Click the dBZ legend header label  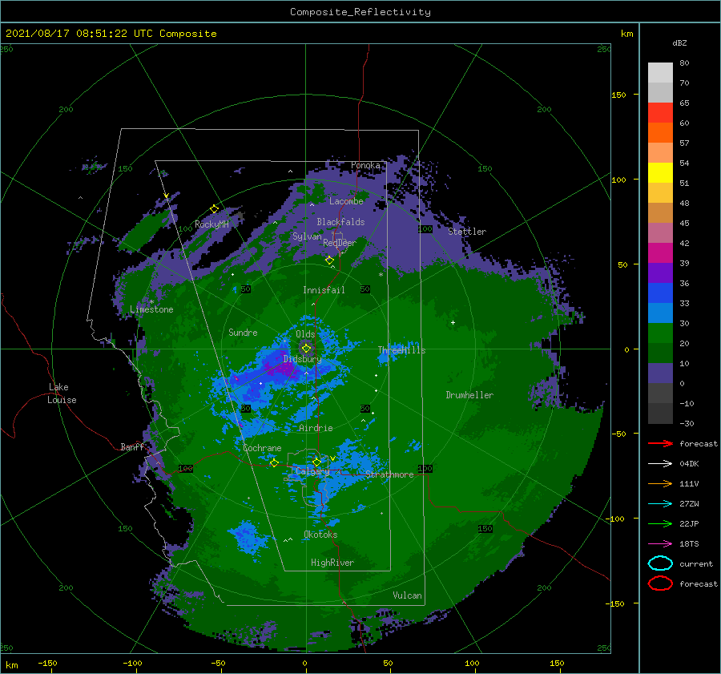pos(679,42)
